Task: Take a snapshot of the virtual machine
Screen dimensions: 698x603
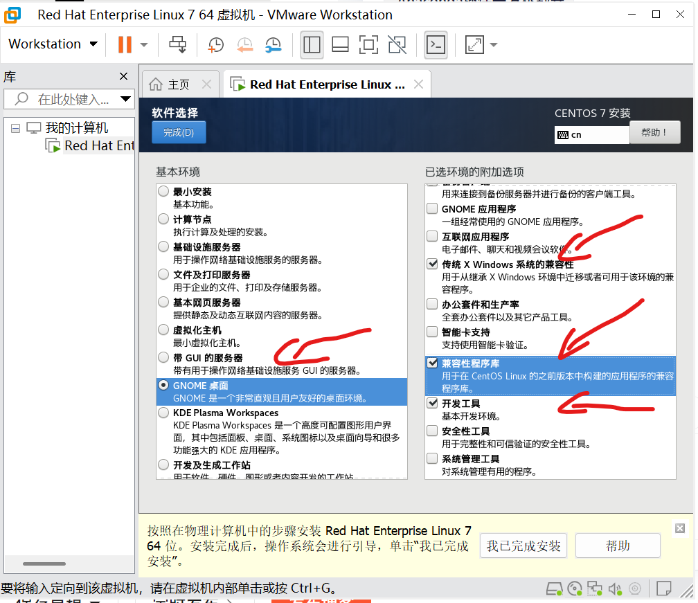Action: pyautogui.click(x=215, y=44)
